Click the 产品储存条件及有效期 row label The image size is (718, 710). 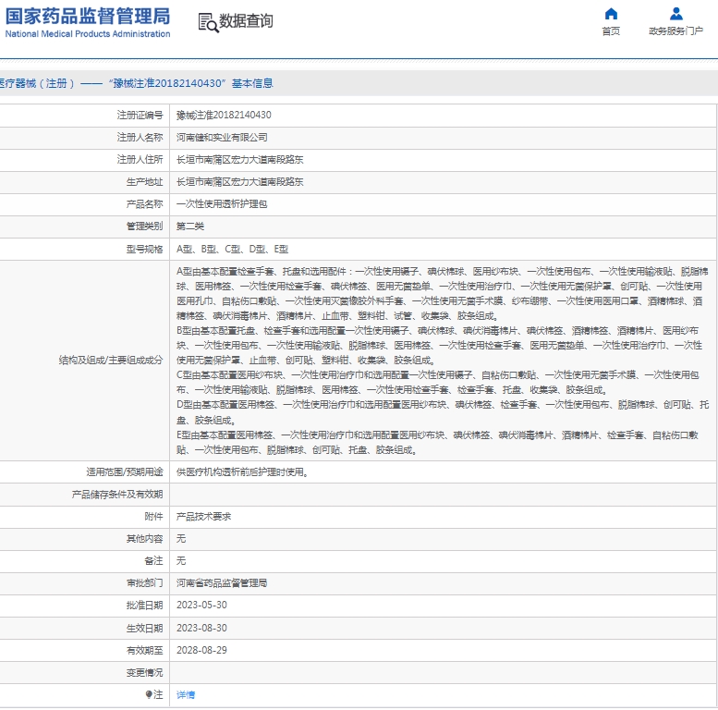tap(117, 495)
